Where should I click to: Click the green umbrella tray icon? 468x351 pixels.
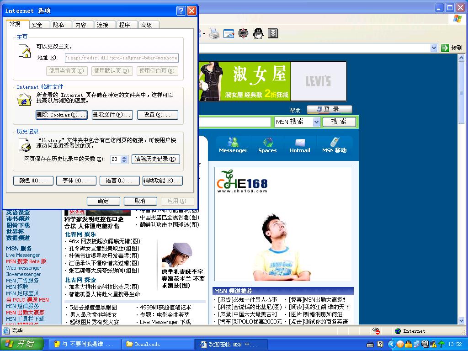441,345
